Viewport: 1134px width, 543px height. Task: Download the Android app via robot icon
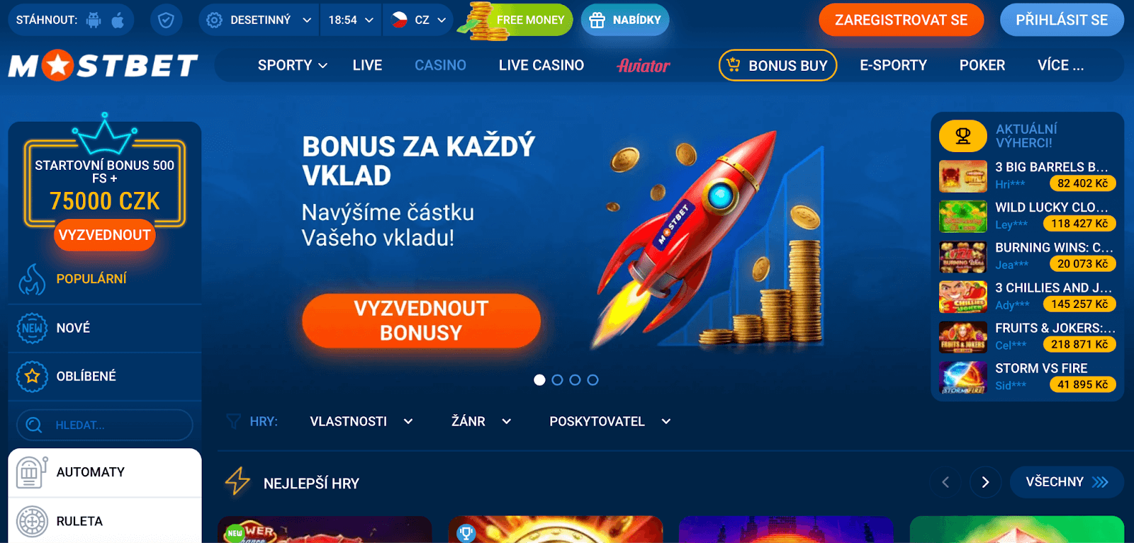pyautogui.click(x=94, y=20)
